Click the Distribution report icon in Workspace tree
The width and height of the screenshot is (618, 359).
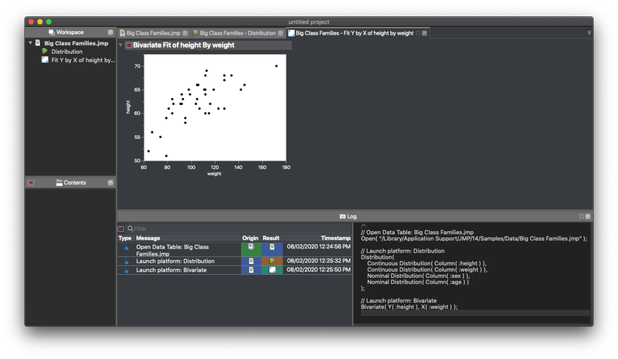click(x=45, y=51)
